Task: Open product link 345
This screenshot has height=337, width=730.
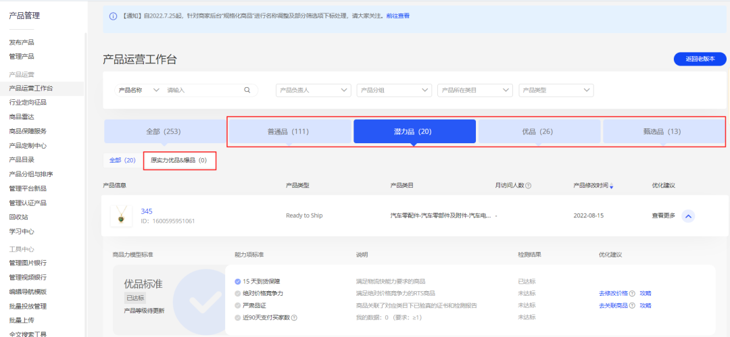Action: [x=147, y=211]
